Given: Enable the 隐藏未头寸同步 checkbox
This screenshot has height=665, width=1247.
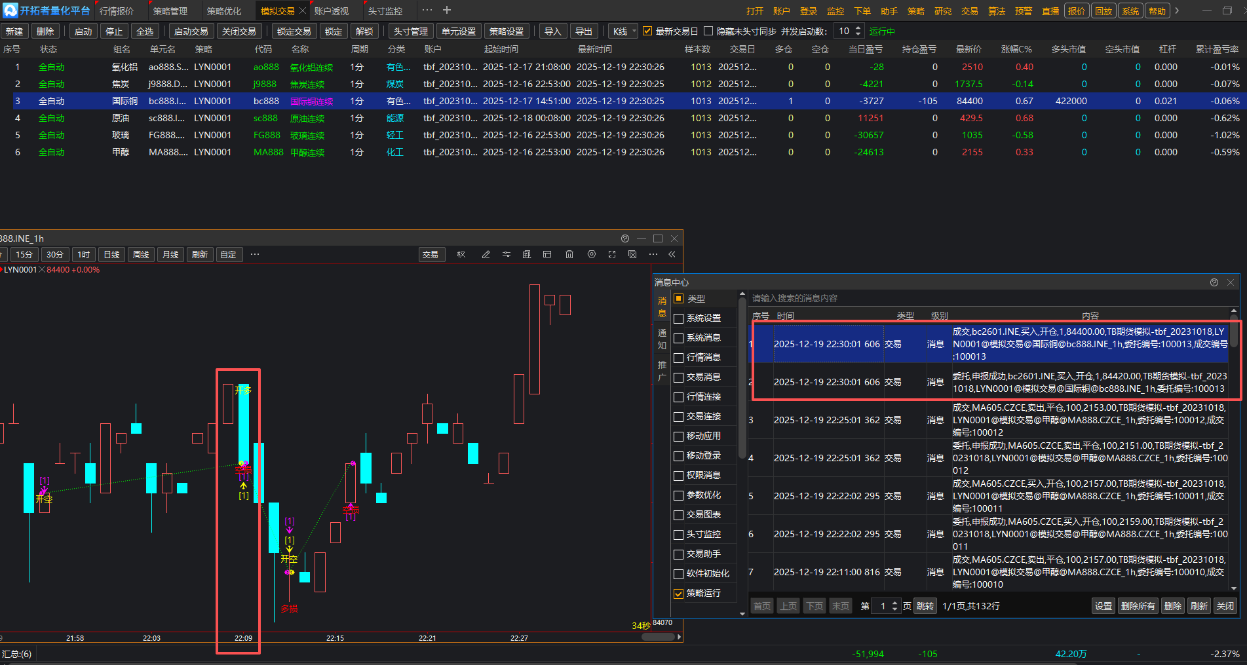Looking at the screenshot, I should tap(708, 31).
